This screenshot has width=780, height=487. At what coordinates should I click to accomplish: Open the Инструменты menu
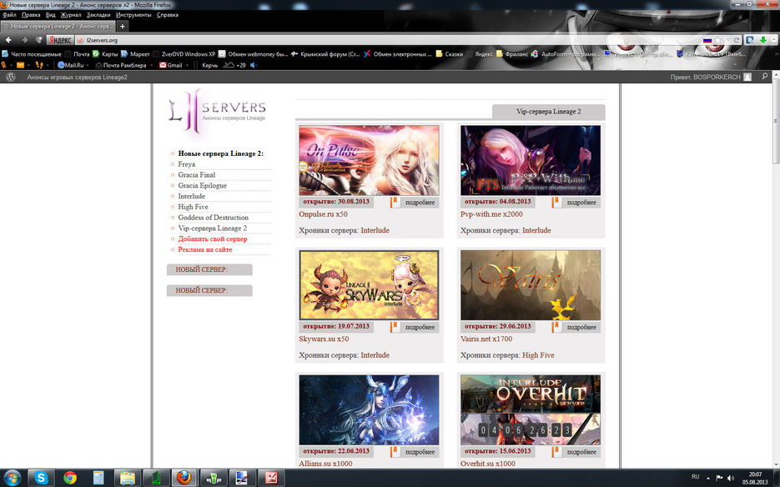coord(133,15)
